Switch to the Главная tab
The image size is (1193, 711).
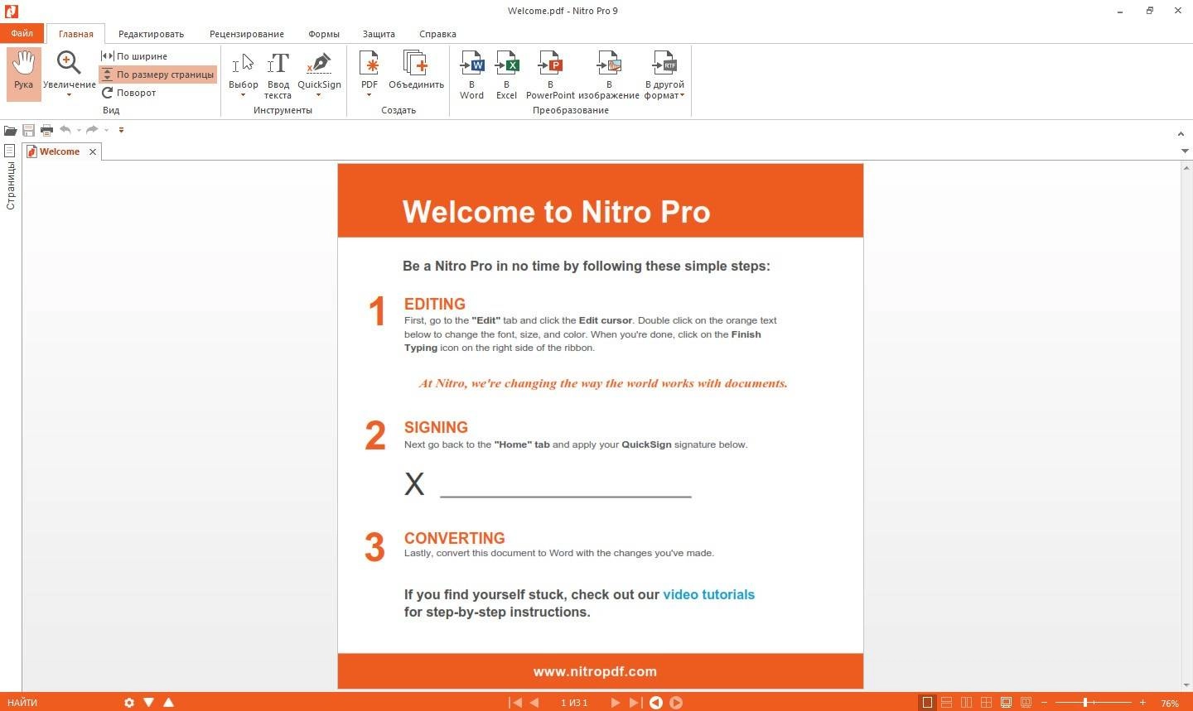click(x=75, y=34)
